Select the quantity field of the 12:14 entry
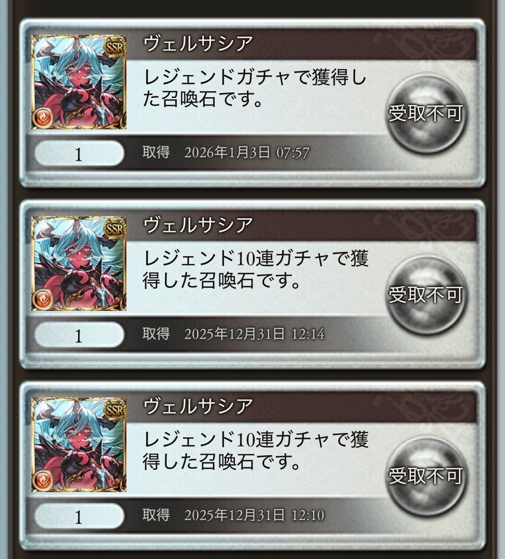The image size is (505, 559). pyautogui.click(x=79, y=335)
